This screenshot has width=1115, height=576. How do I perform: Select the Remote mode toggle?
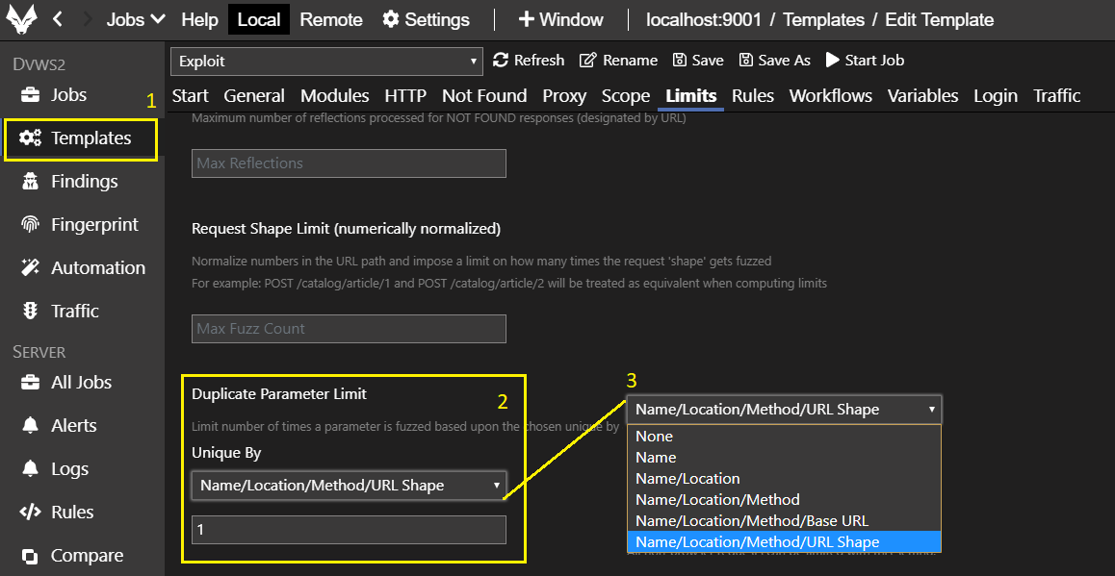pos(331,20)
